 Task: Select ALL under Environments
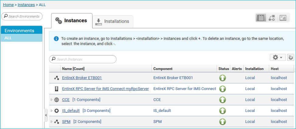click(x=22, y=38)
